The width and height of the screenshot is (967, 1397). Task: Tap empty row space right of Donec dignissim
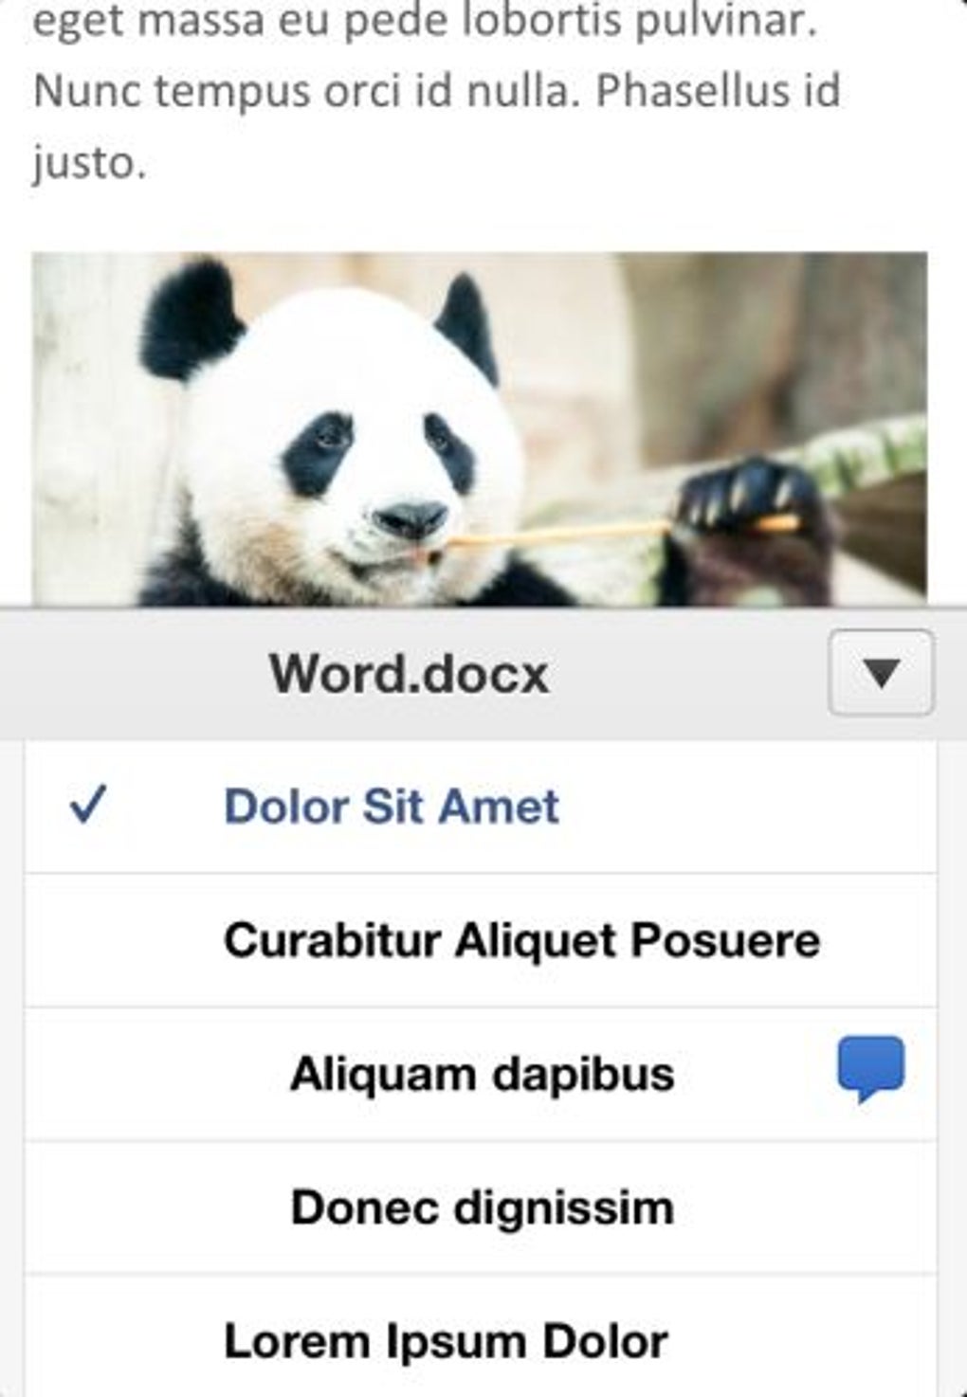(806, 1207)
